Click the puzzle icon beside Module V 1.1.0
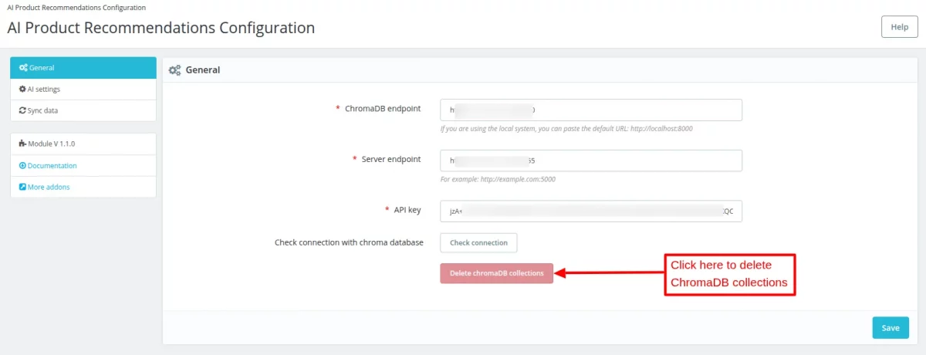926x355 pixels. coord(22,144)
